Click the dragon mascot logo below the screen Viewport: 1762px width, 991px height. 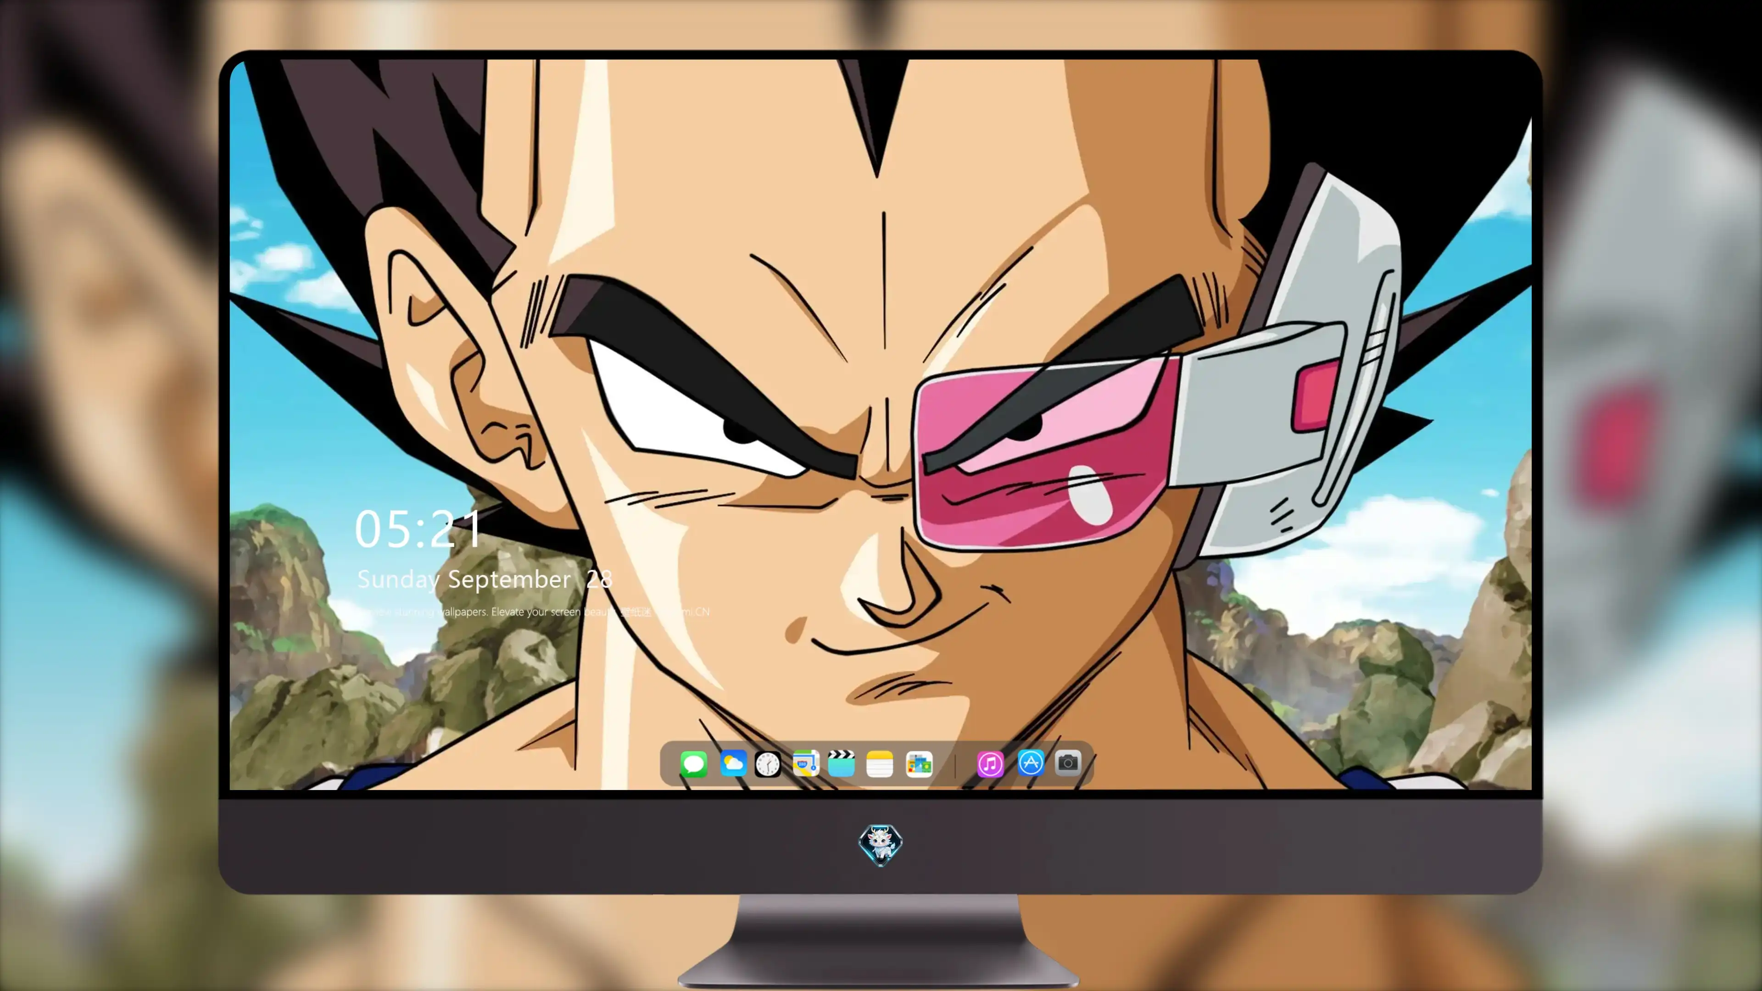(881, 845)
